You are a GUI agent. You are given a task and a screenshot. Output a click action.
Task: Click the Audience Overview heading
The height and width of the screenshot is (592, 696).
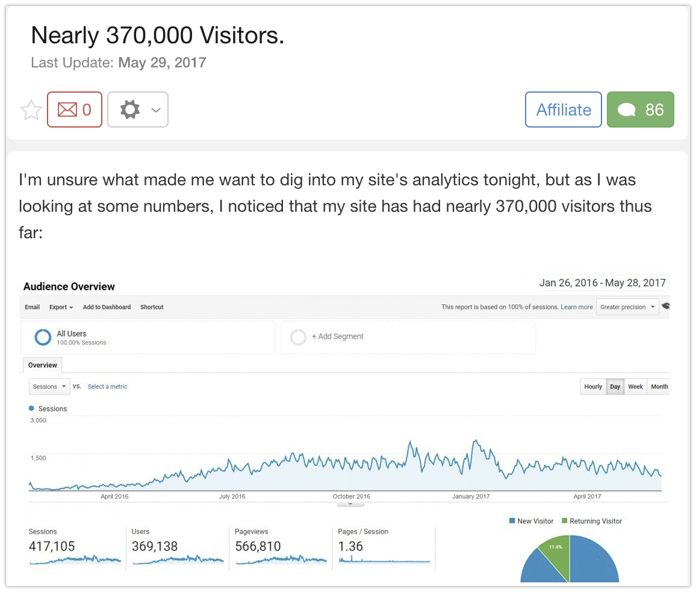coord(69,286)
